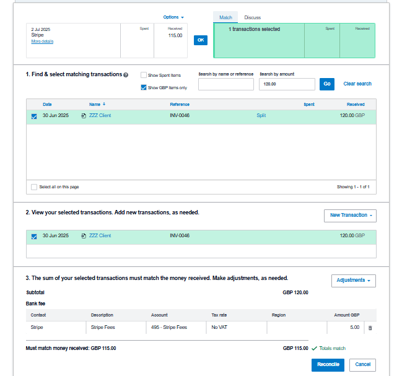The height and width of the screenshot is (376, 402).
Task: Click 120.00 GBP amount in search results
Action: [x=352, y=115]
